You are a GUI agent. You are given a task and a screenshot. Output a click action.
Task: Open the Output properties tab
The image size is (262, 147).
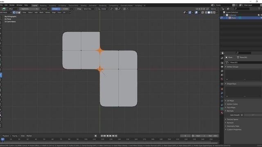[x=222, y=67]
